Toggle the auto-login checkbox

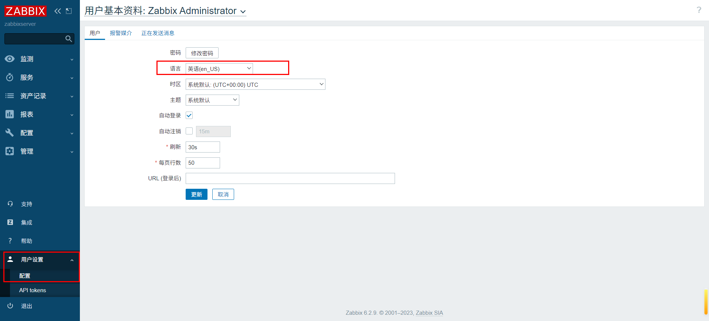189,115
